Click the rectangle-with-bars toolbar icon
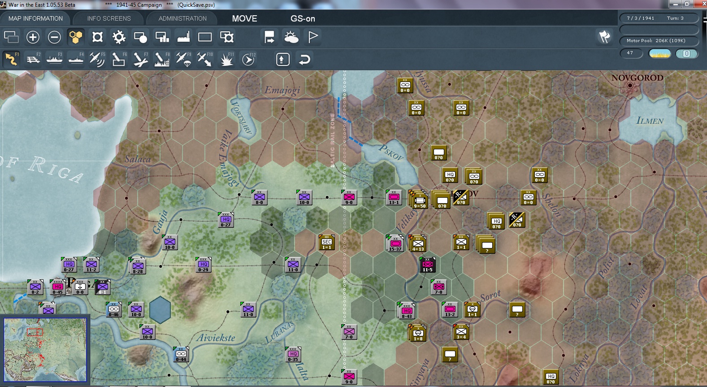 pyautogui.click(x=162, y=37)
